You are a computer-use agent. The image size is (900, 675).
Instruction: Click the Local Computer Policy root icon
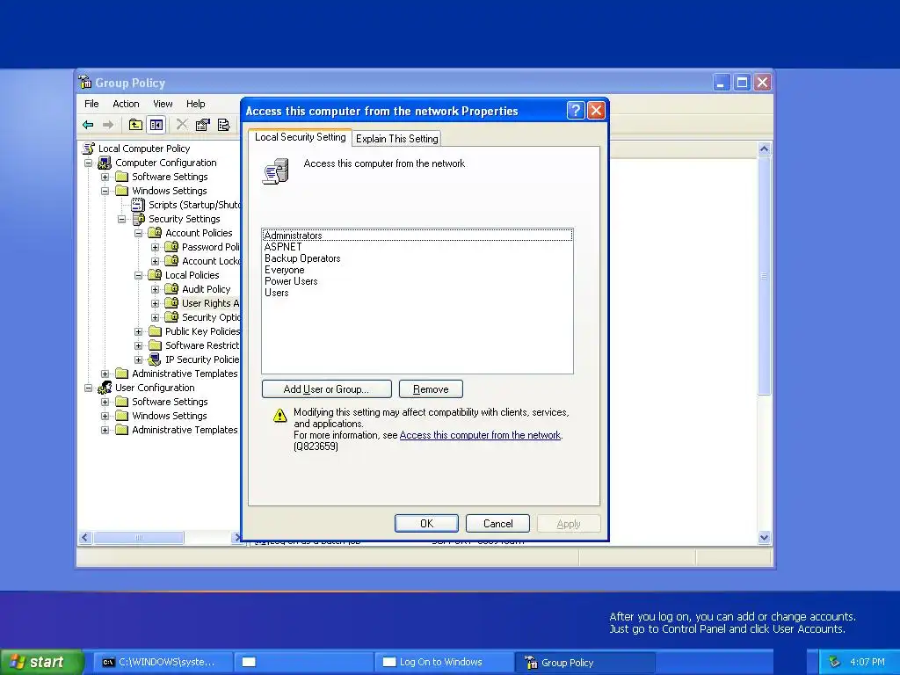coord(89,148)
